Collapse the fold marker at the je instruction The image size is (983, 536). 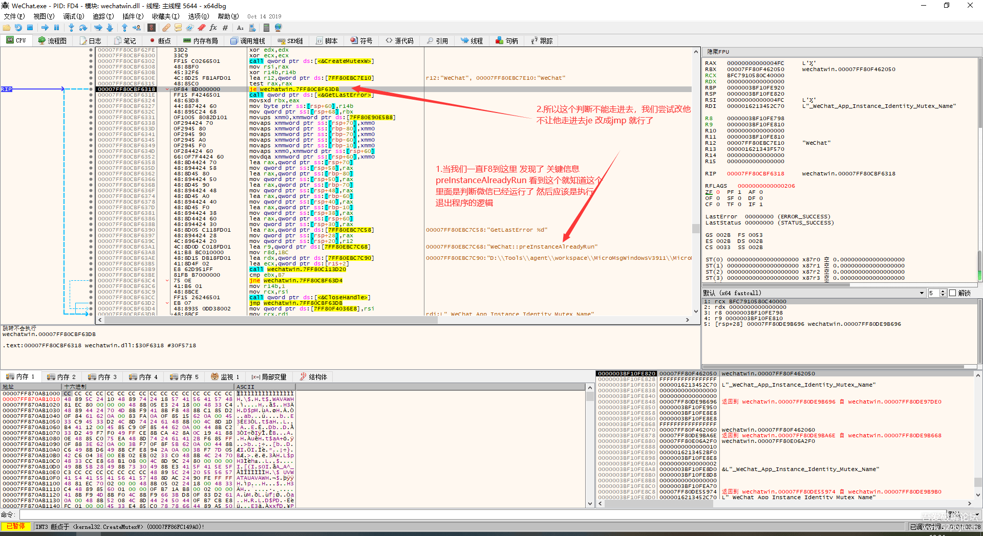click(167, 89)
